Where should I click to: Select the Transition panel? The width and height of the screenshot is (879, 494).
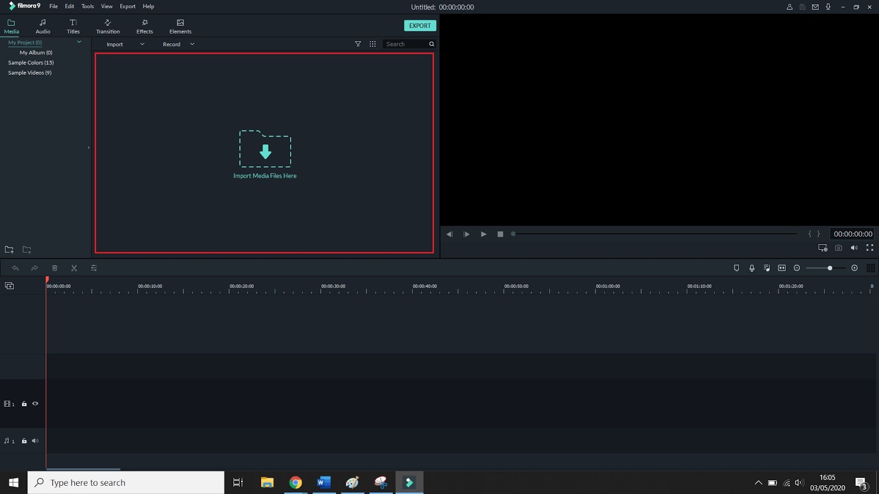(108, 25)
